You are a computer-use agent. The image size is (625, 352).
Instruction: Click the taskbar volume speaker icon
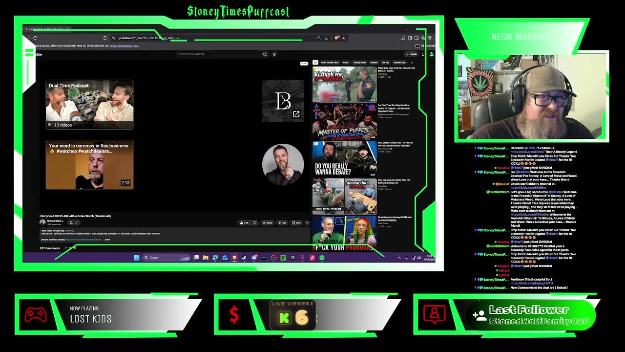pos(419,258)
